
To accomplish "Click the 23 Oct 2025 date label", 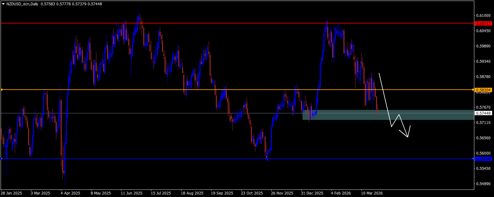I will (x=252, y=193).
